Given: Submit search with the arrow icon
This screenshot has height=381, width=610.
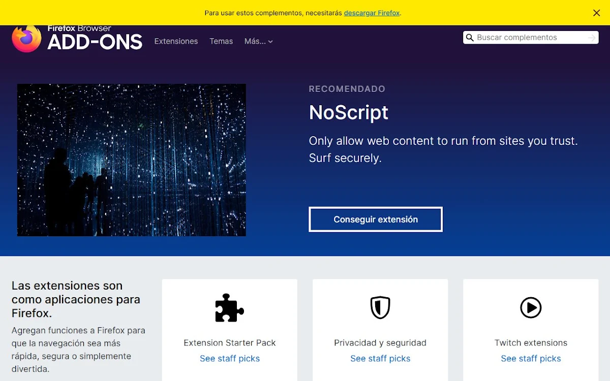Looking at the screenshot, I should pyautogui.click(x=591, y=38).
